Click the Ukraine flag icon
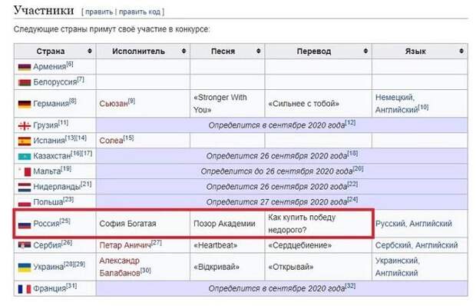Viewport: 476px width, 306px height. coord(25,268)
